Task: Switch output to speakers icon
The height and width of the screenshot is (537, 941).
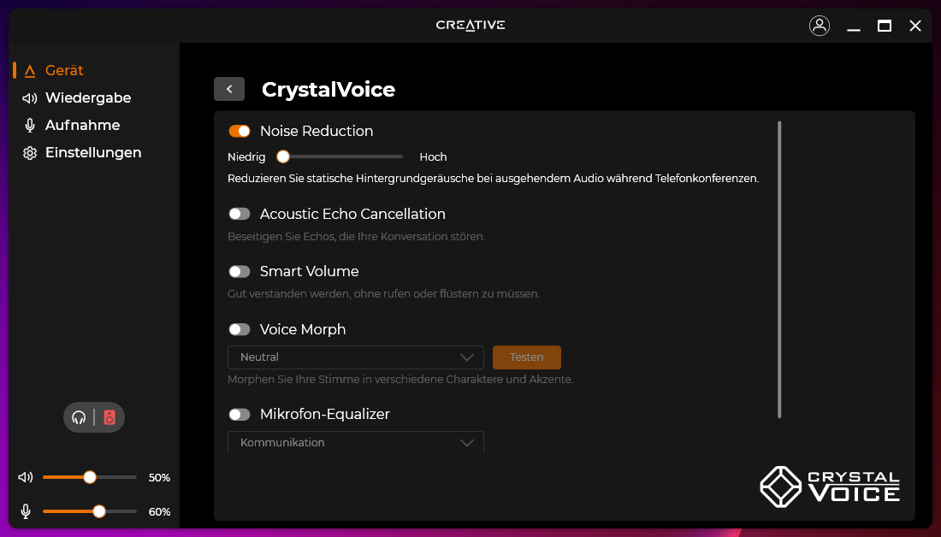Action: 109,417
